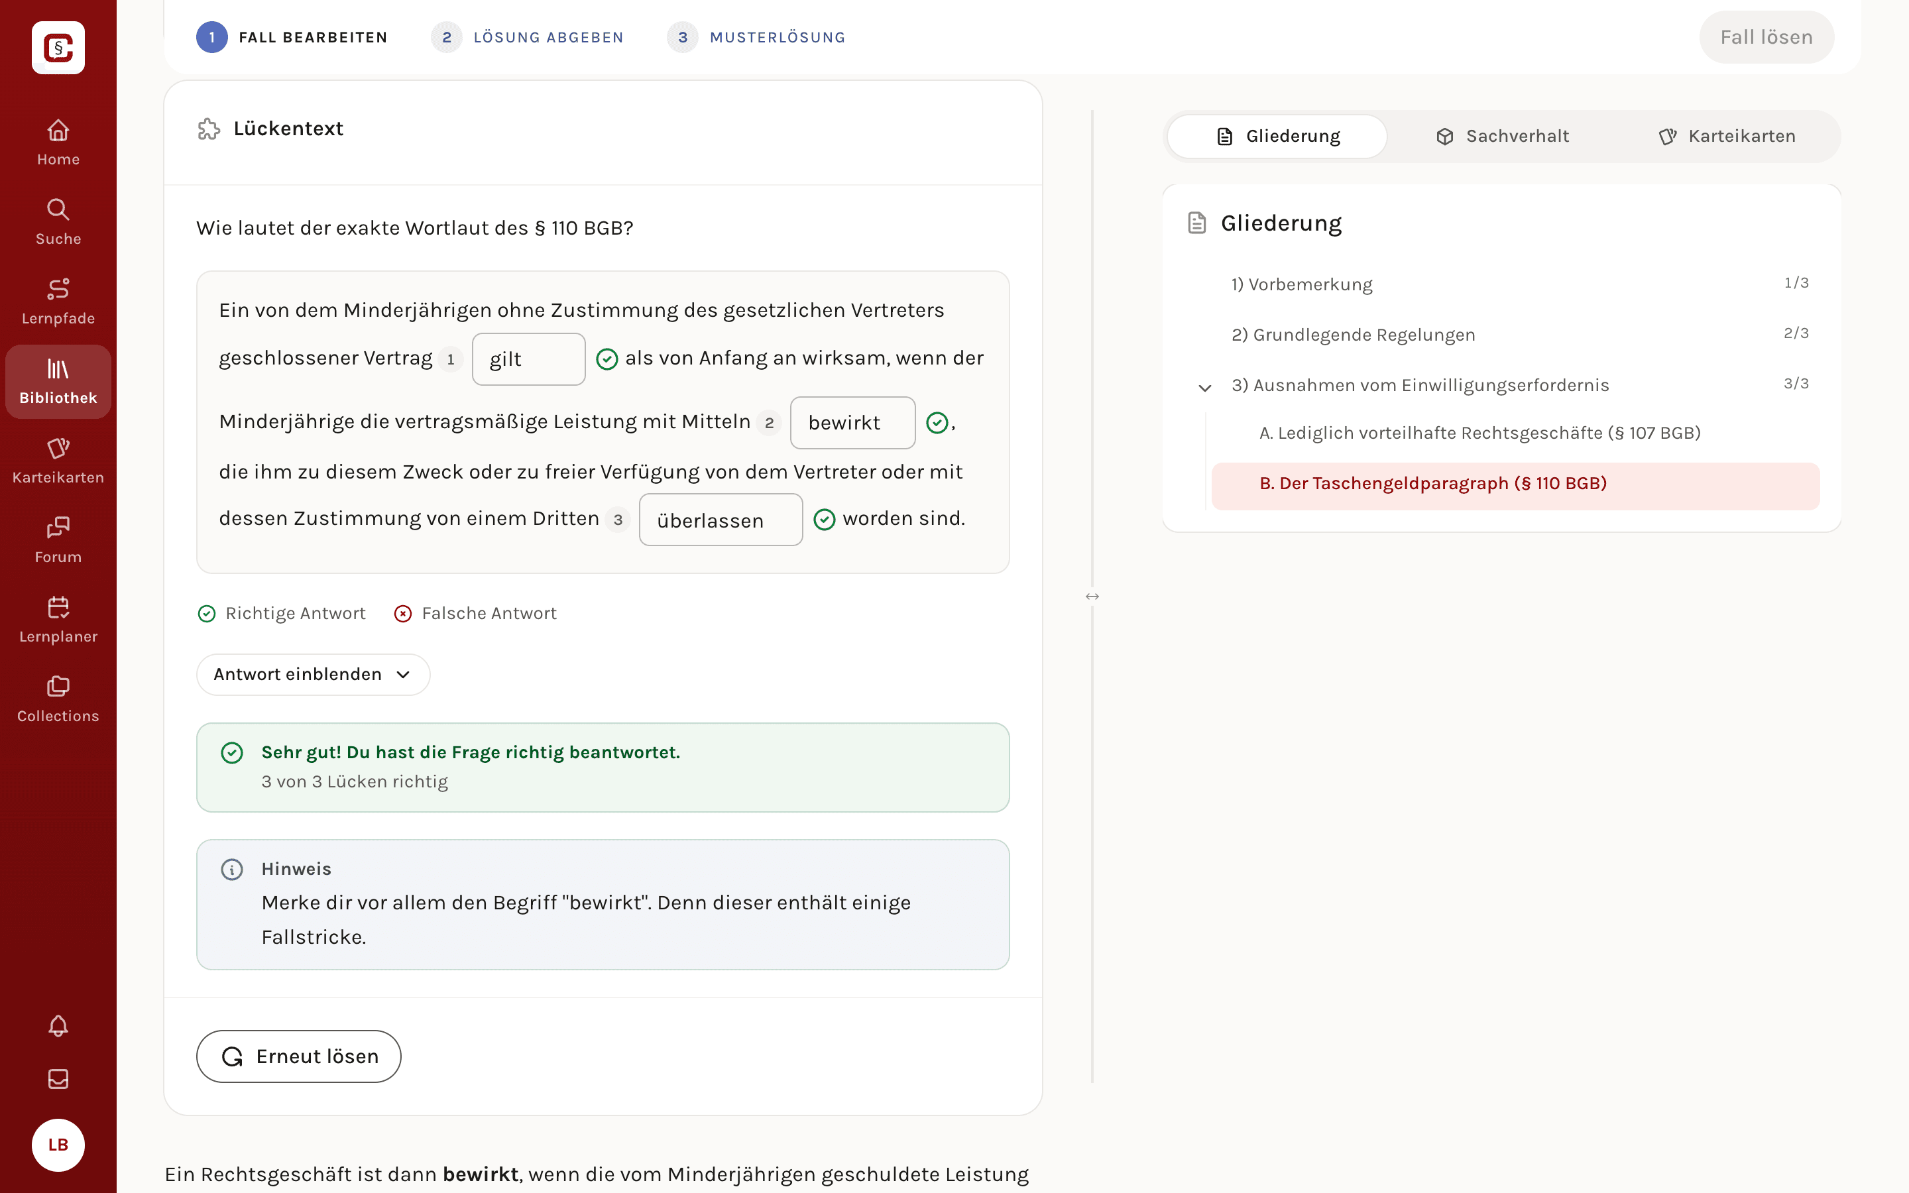Click the app logo in the sidebar
Viewport: 1909px width, 1193px height.
pyautogui.click(x=58, y=47)
